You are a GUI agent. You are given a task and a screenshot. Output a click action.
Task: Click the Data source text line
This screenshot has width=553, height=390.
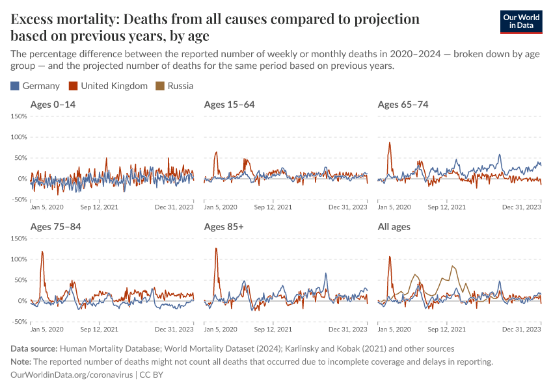[233, 348]
